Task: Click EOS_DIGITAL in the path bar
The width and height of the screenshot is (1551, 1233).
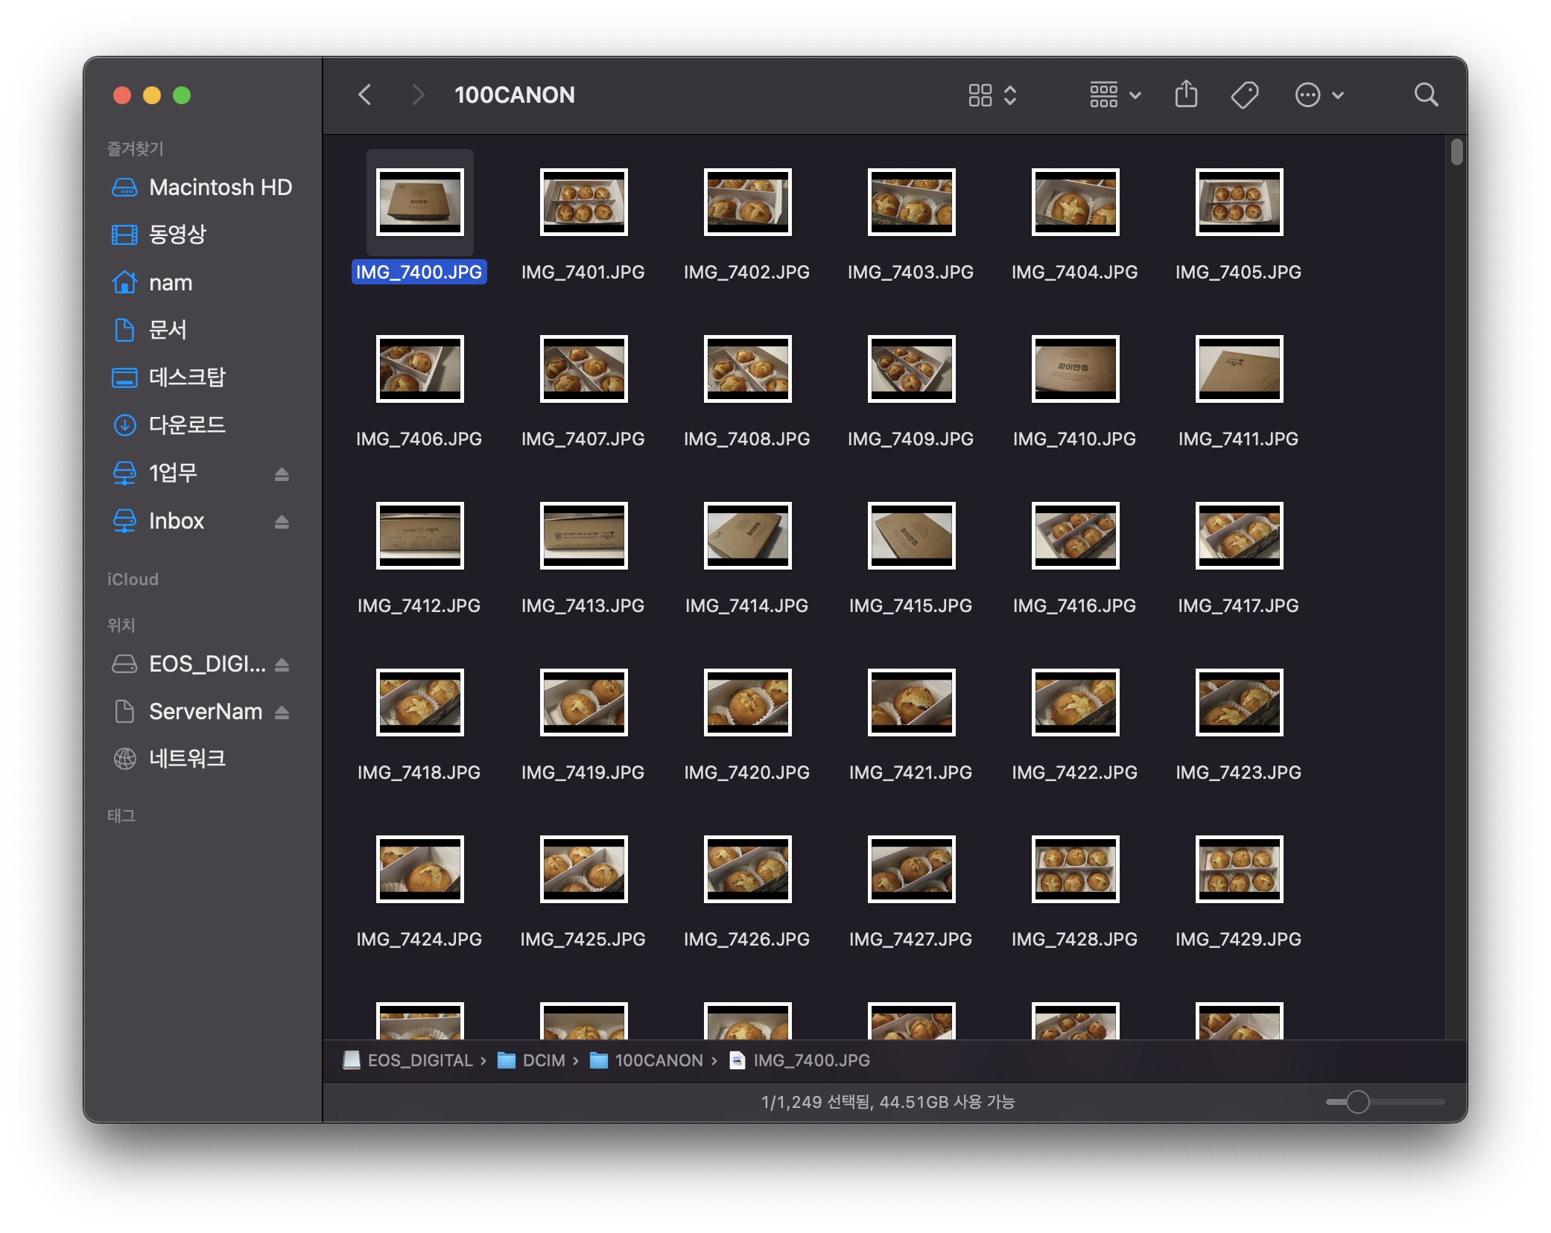Action: [x=419, y=1060]
